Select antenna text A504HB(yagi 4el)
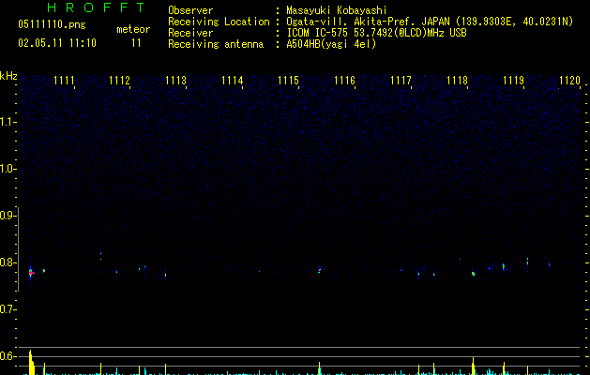 tap(331, 44)
